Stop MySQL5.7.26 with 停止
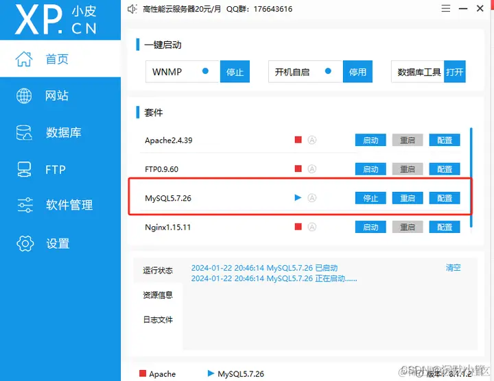 370,198
